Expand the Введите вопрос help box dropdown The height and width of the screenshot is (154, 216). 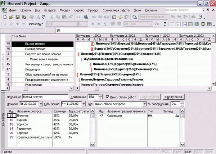coord(204,10)
